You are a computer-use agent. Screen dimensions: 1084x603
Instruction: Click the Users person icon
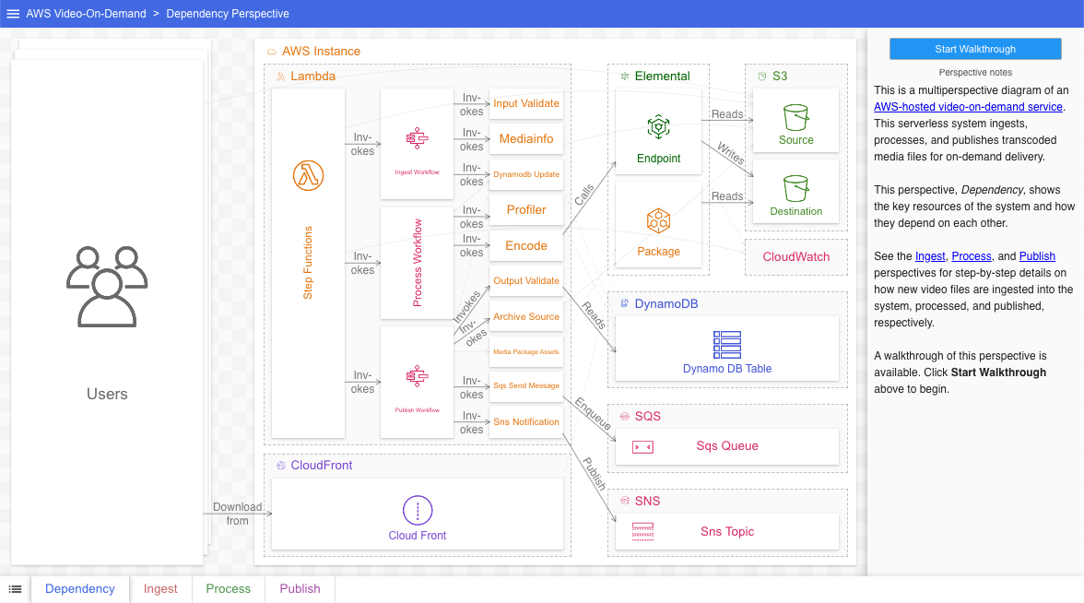[x=107, y=287]
